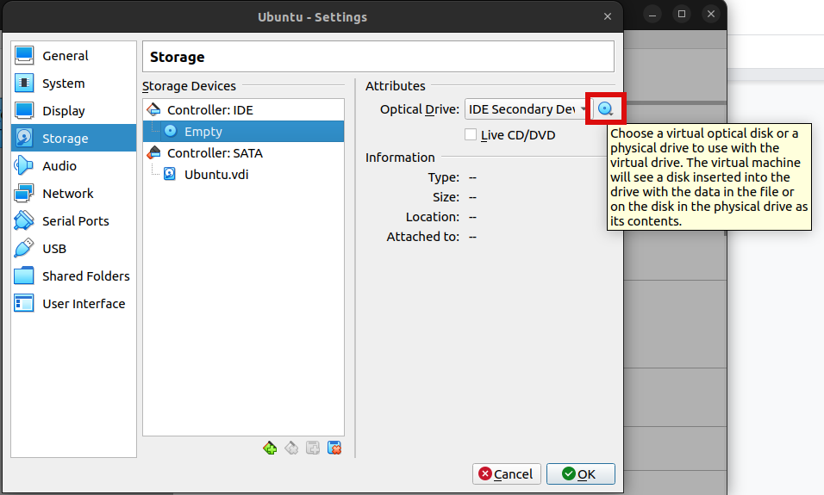Click the USB plug icon

24,248
